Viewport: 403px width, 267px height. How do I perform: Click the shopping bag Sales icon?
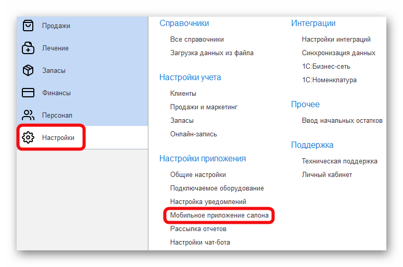coord(28,26)
